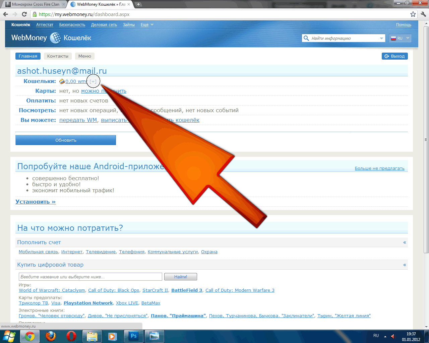Go to Безопасность section
The width and height of the screenshot is (429, 343).
[x=72, y=25]
